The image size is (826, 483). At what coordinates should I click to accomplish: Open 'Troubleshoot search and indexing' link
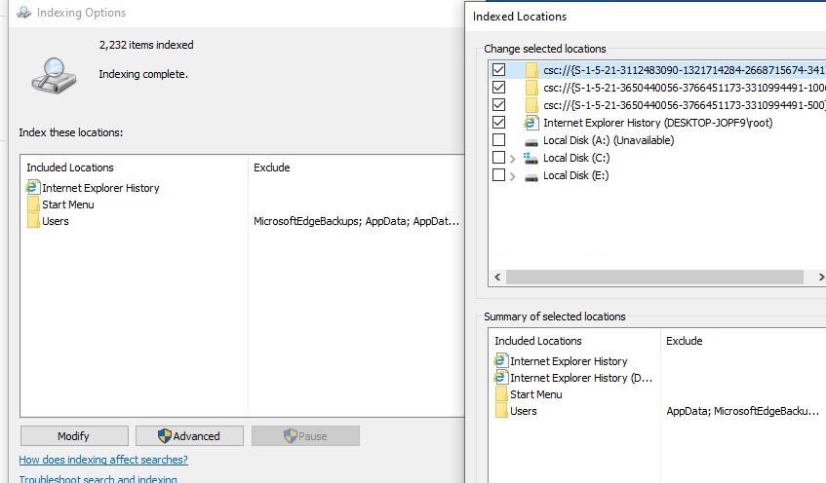pyautogui.click(x=98, y=478)
